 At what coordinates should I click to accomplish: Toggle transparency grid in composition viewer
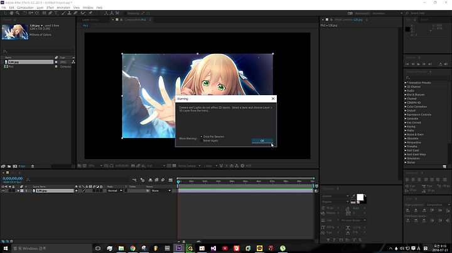[174, 165]
